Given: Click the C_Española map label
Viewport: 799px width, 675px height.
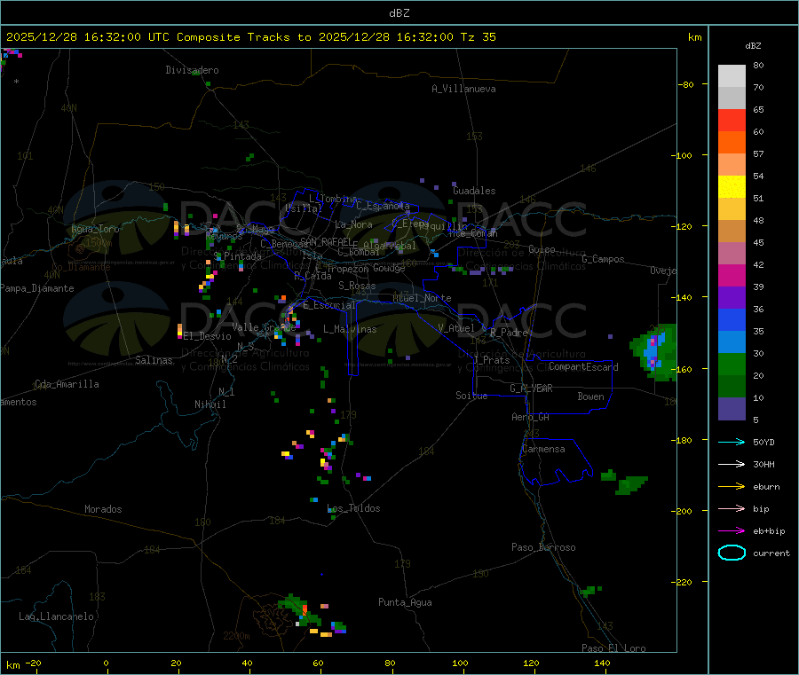Looking at the screenshot, I should click(x=383, y=206).
